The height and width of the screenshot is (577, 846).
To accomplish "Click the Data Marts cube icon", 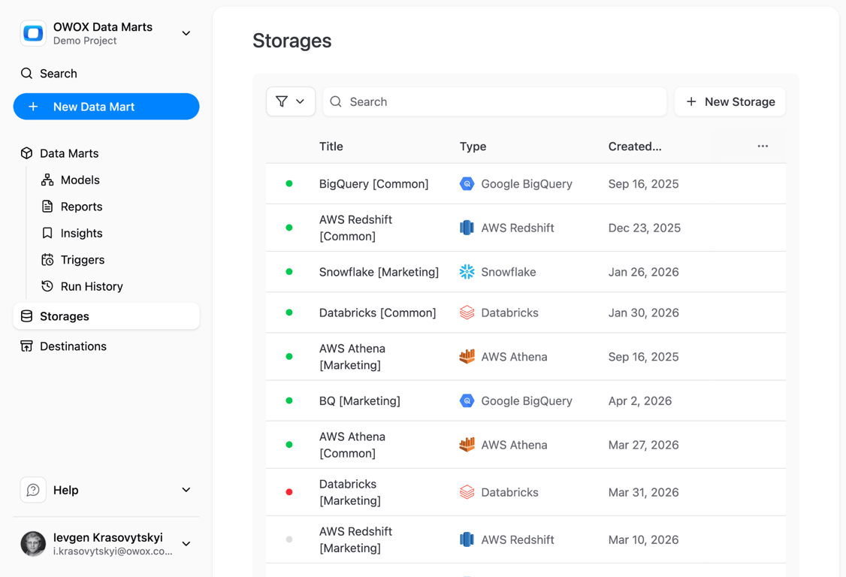I will (26, 153).
